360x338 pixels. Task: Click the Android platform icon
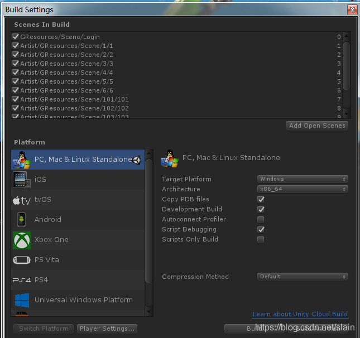[21, 220]
